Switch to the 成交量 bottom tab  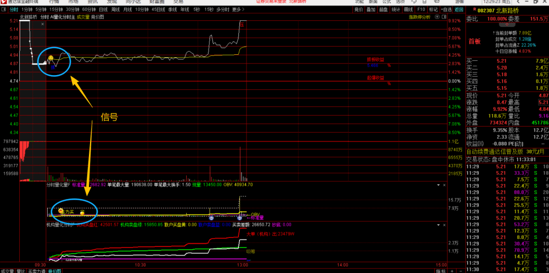coord(7,271)
